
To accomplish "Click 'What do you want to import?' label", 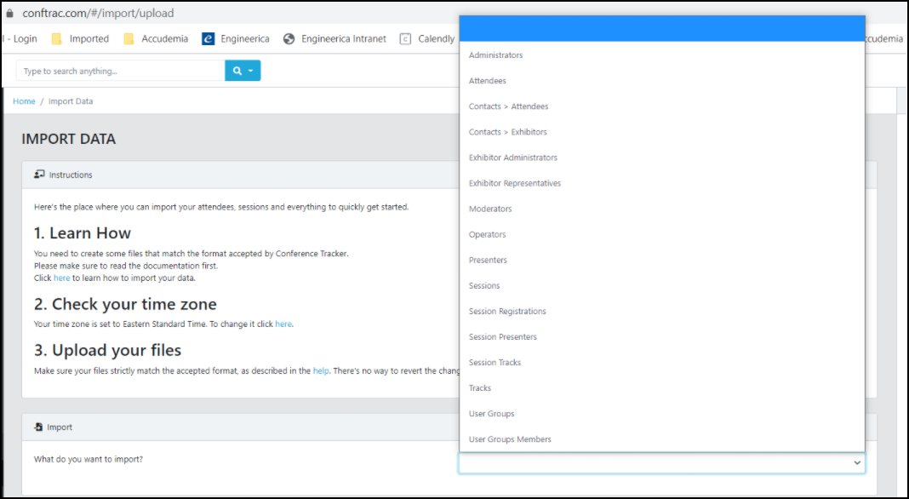I will pyautogui.click(x=89, y=459).
